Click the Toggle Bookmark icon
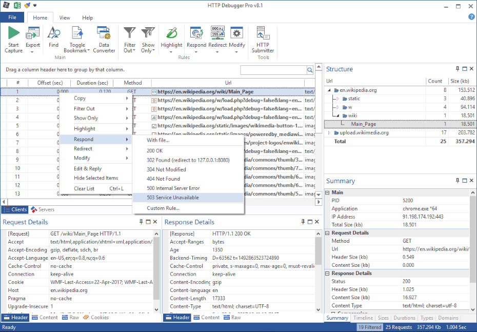Screen dimensions: 477x332 click(x=77, y=33)
